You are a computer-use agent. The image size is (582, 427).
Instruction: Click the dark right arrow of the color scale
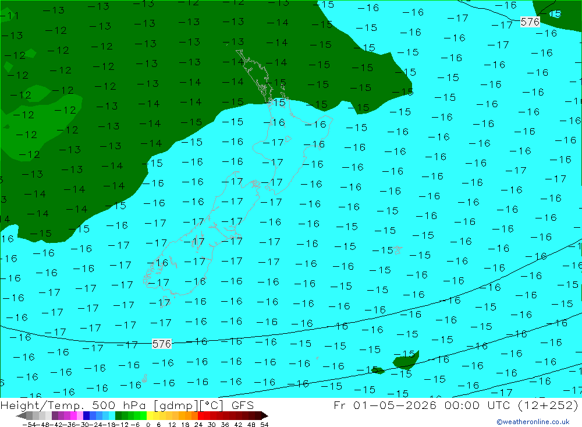[x=265, y=415]
